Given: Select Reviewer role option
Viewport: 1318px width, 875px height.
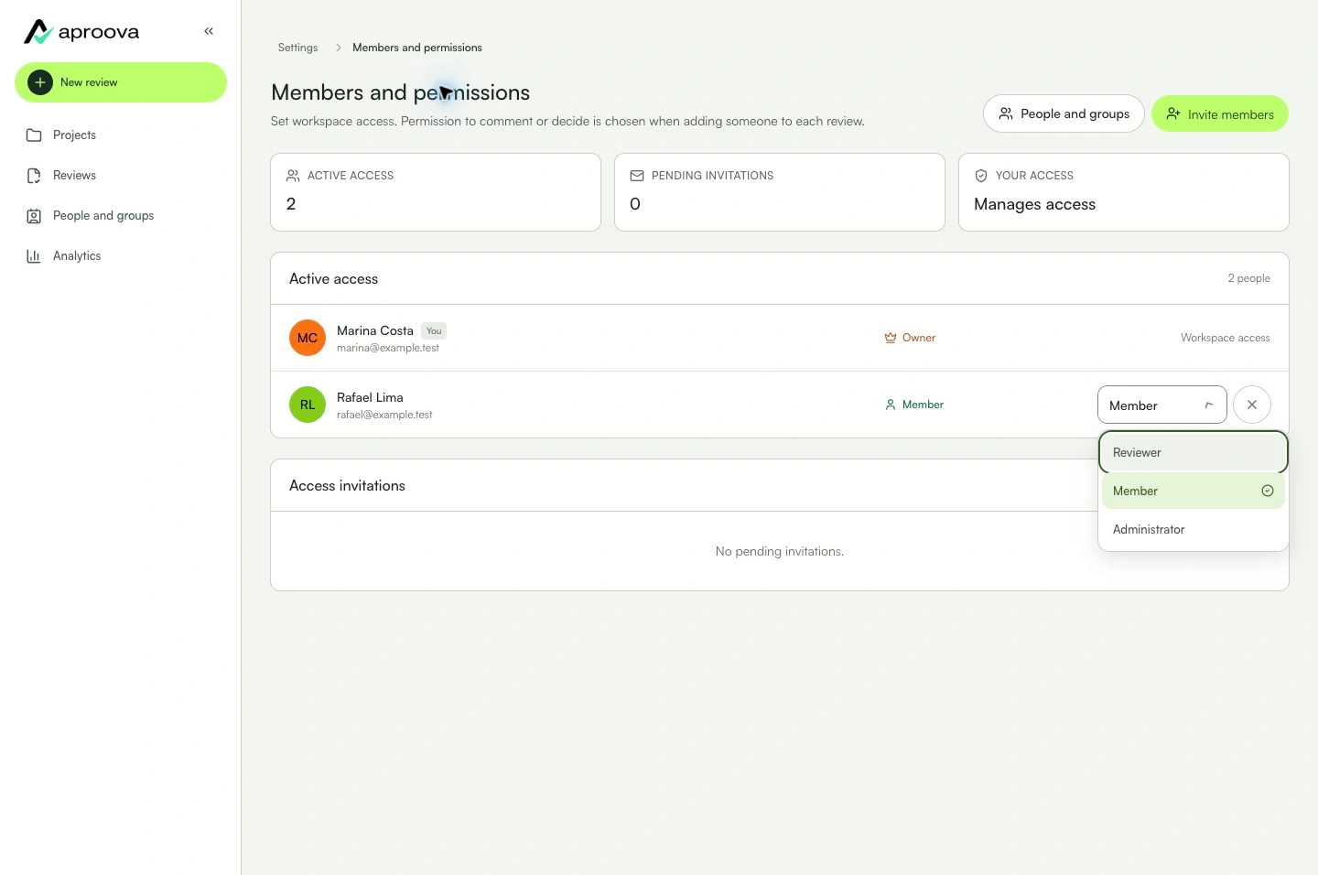Looking at the screenshot, I should coord(1194,452).
